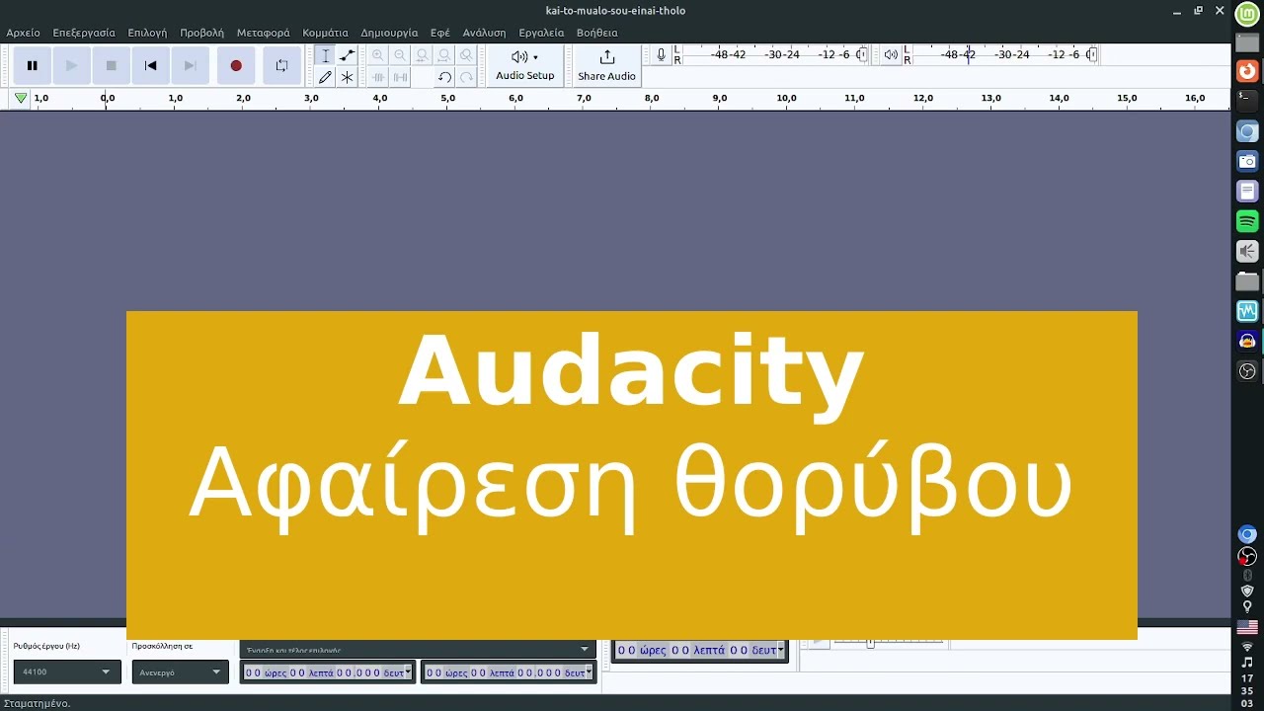This screenshot has width=1264, height=711.
Task: Click the Undo arrow
Action: [444, 77]
